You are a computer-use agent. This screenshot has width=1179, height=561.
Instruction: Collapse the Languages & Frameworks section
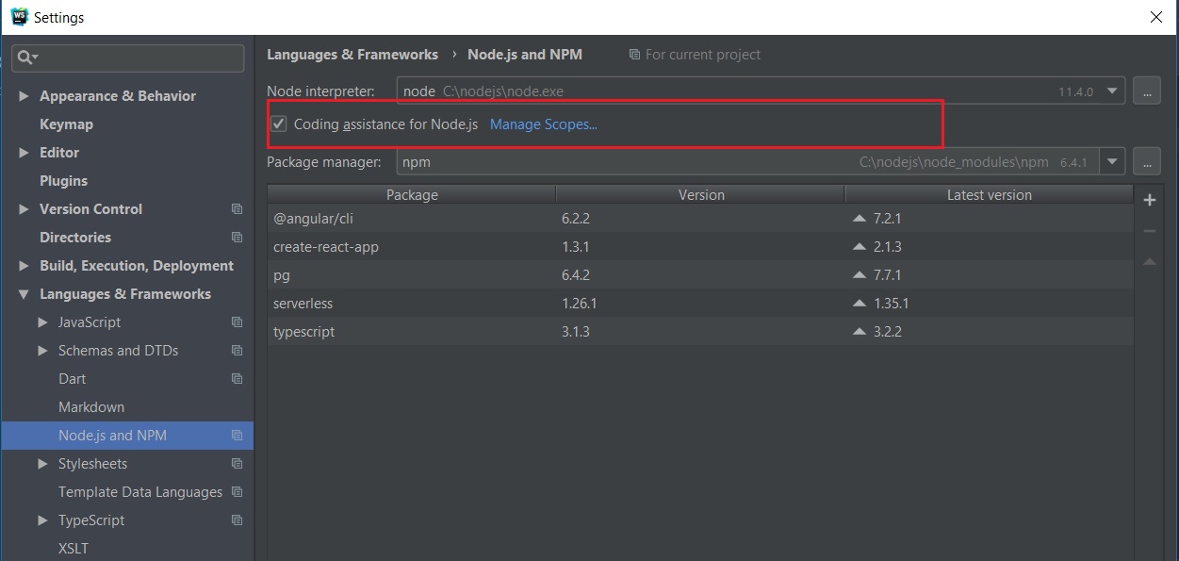point(25,294)
